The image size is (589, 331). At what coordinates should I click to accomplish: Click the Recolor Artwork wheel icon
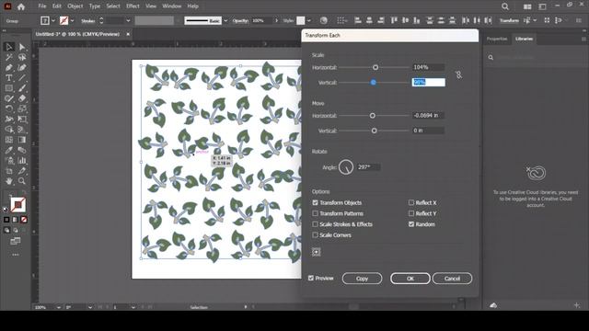pyautogui.click(x=323, y=20)
